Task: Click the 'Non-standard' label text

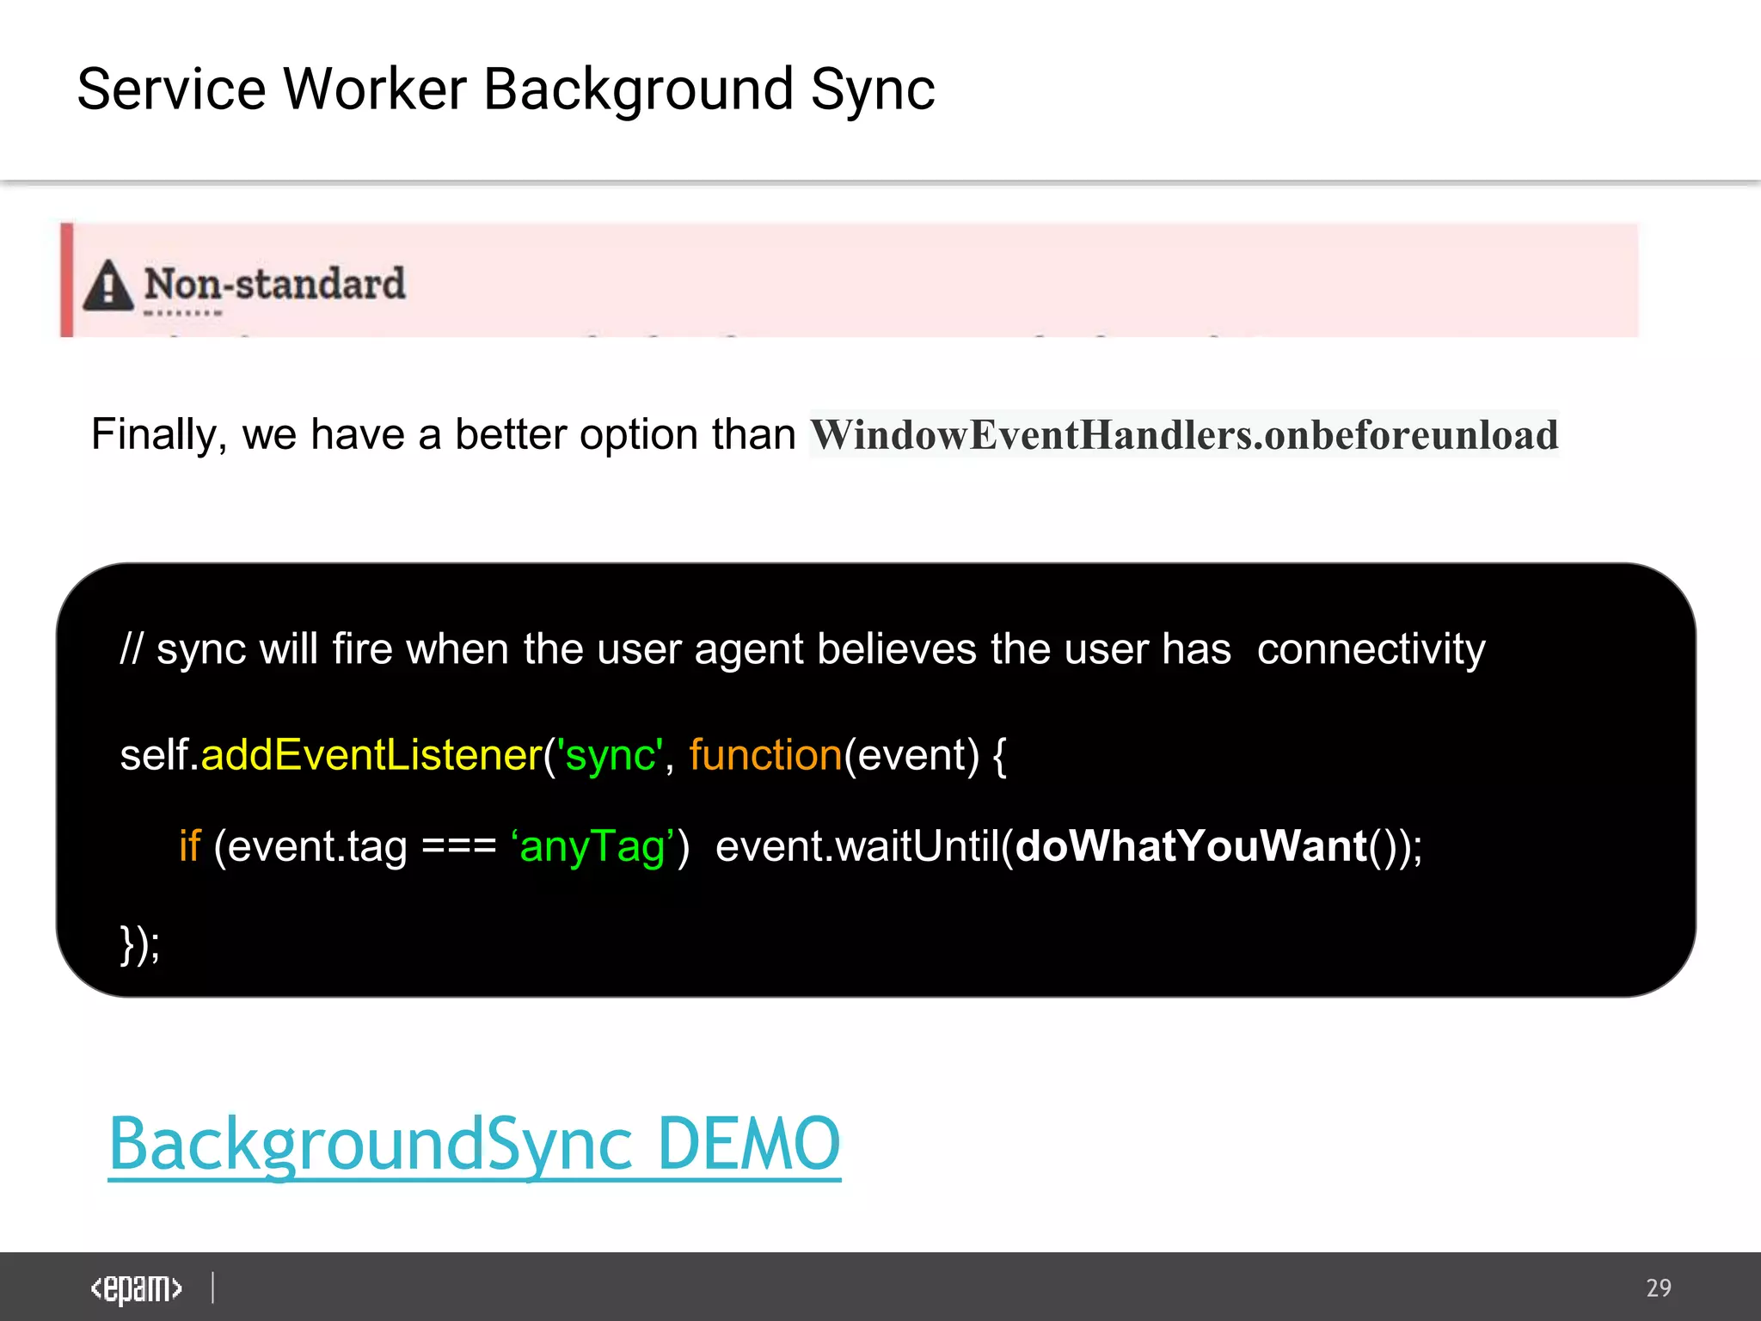Action: pyautogui.click(x=274, y=283)
